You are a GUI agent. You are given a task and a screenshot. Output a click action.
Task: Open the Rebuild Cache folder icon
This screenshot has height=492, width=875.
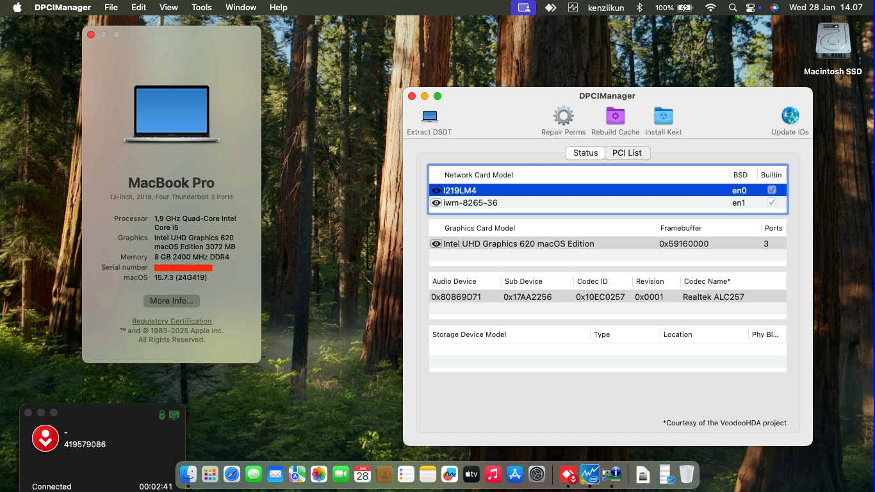(615, 116)
